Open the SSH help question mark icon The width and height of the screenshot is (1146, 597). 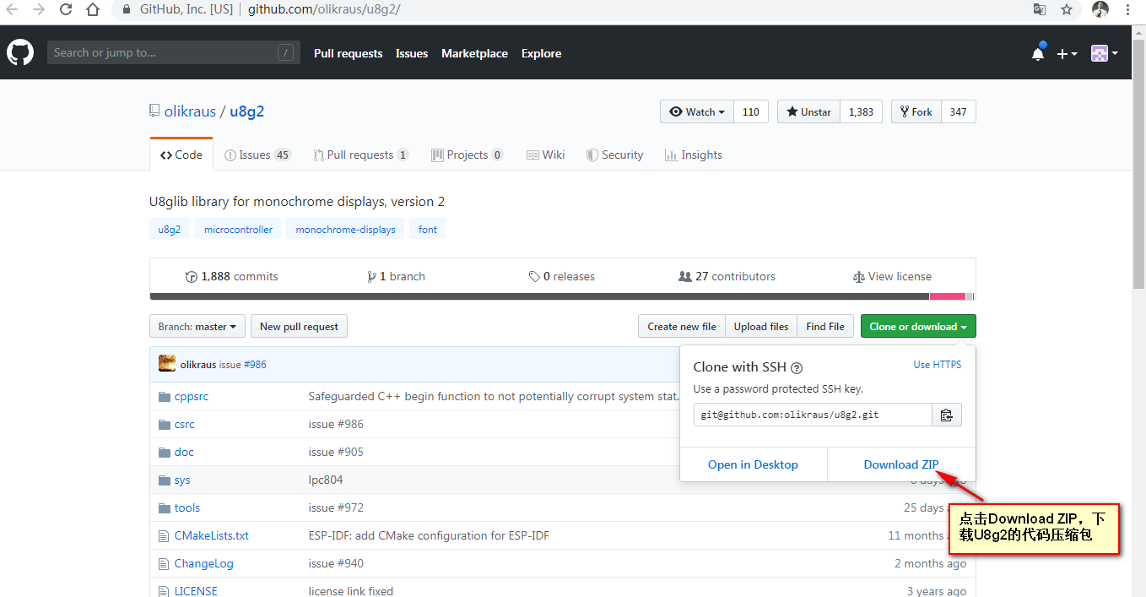point(797,368)
